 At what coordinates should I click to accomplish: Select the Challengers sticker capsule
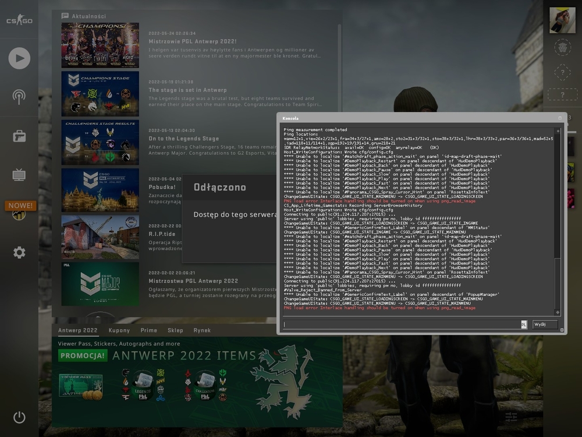point(205,385)
